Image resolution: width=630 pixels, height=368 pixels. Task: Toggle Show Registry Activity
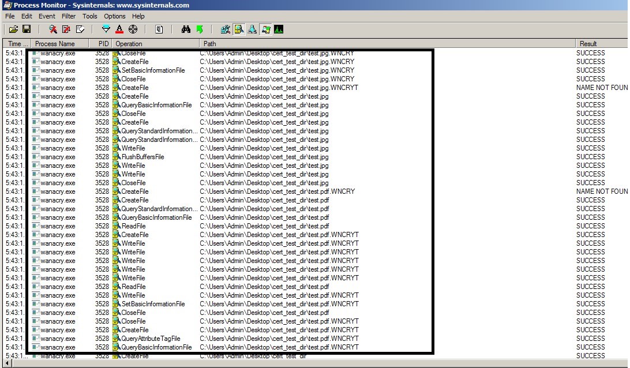tap(226, 29)
